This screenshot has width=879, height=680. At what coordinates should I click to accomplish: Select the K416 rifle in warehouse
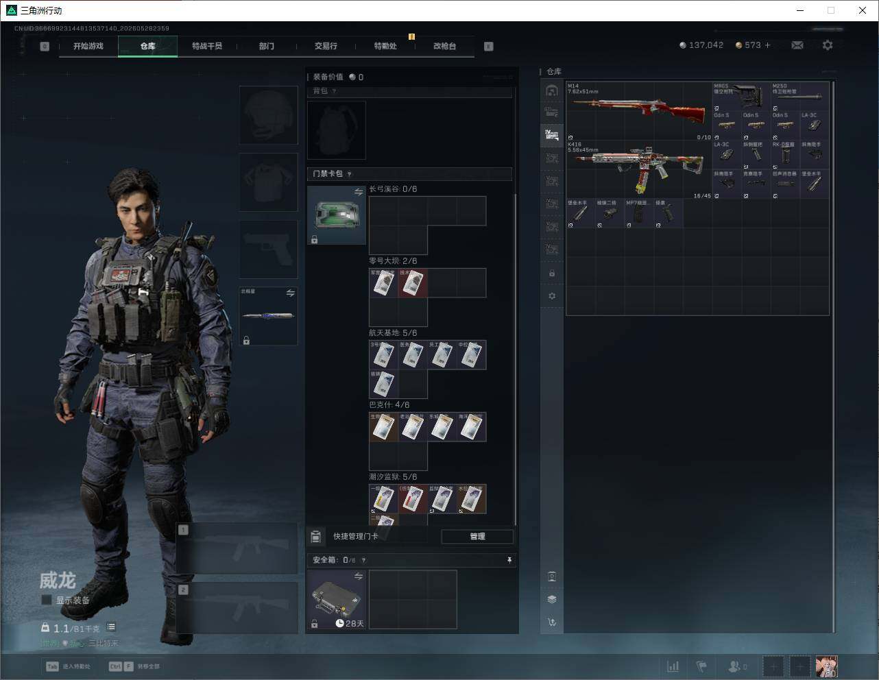639,170
